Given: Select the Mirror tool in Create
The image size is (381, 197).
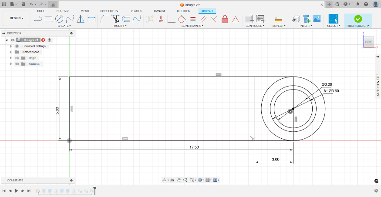Looking at the screenshot, I should (81, 19).
